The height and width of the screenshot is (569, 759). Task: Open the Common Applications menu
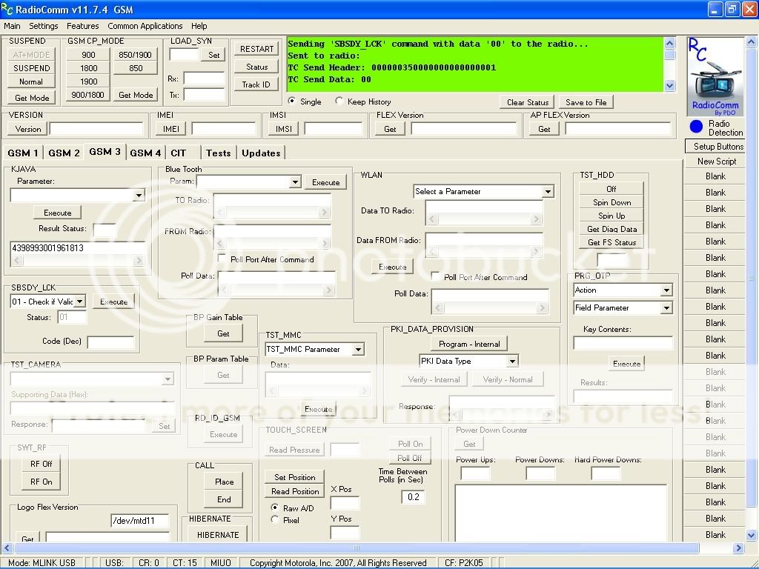pyautogui.click(x=145, y=26)
